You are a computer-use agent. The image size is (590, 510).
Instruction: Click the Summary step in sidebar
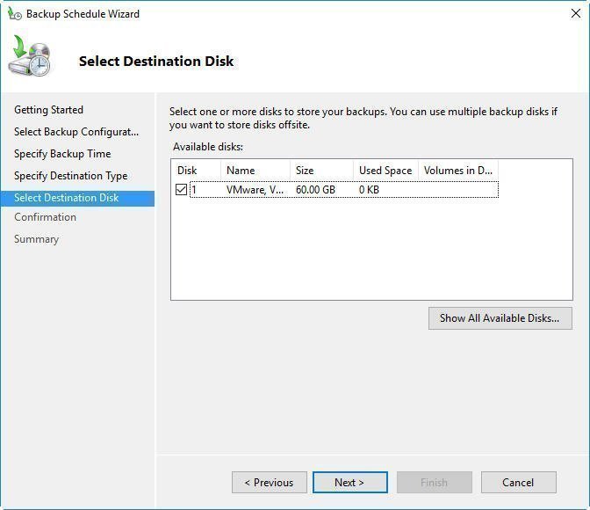click(36, 239)
